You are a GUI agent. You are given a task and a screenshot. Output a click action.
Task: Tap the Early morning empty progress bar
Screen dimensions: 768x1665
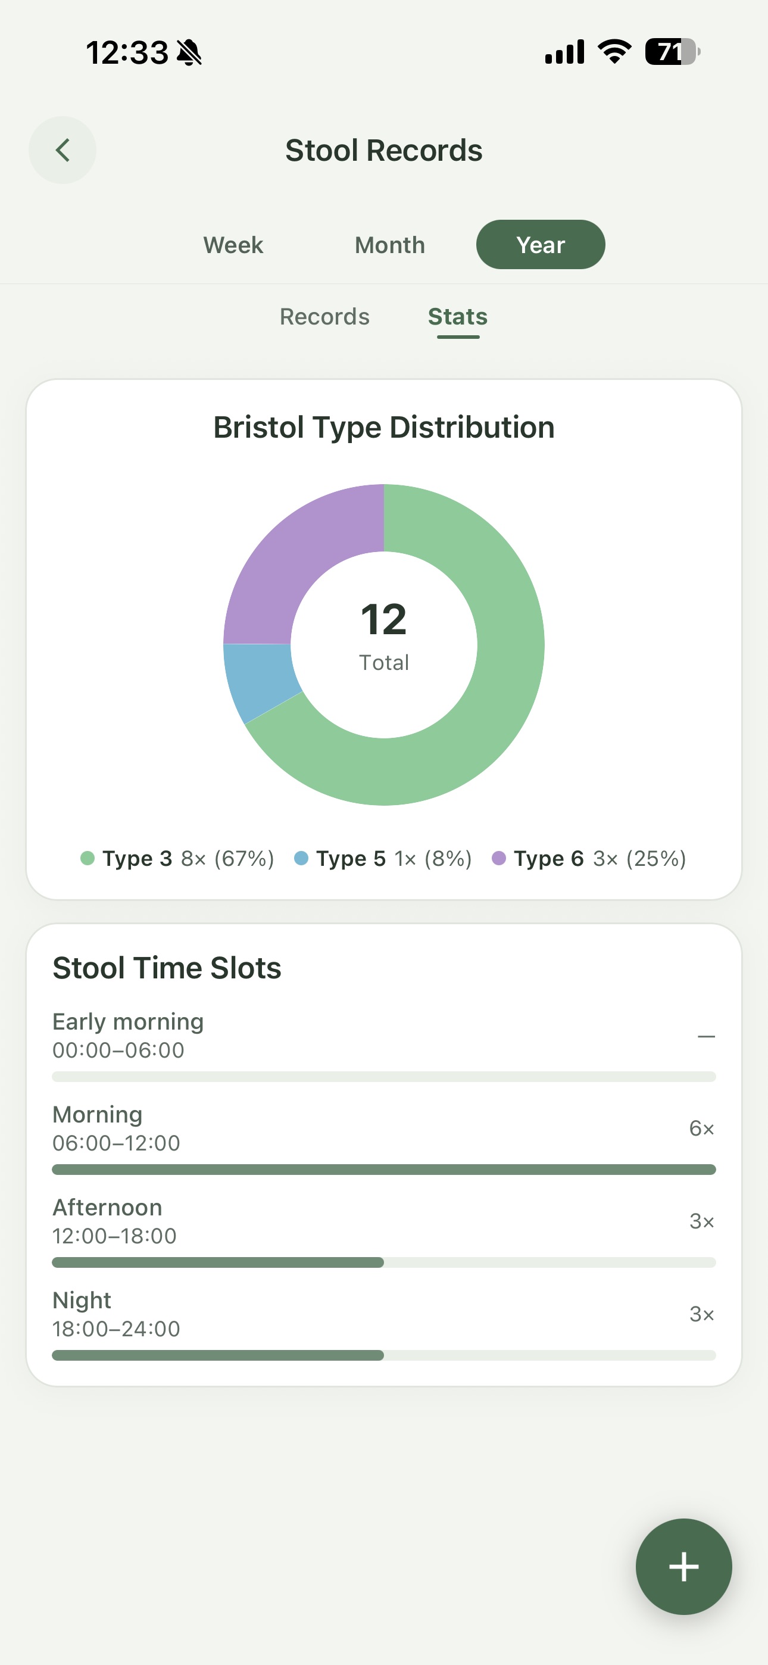coord(384,1076)
